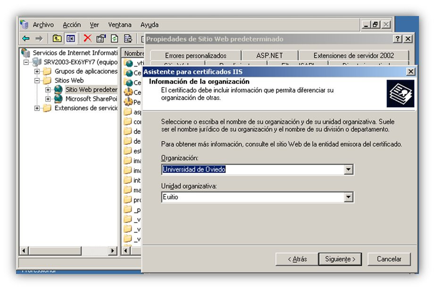This screenshot has height=290, width=435.
Task: Open the Ver menu
Action: [94, 25]
